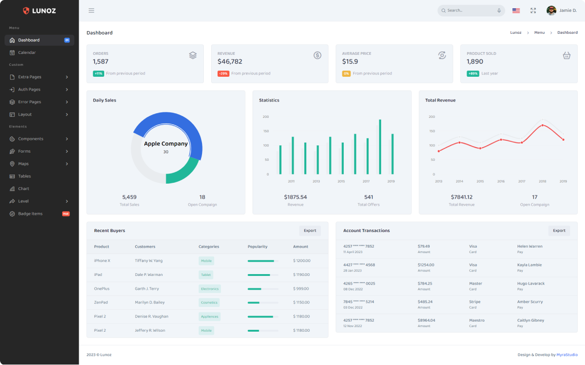
Task: Click the Orders layers icon
Action: coord(193,55)
